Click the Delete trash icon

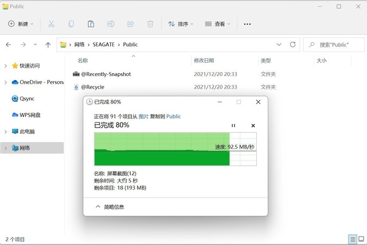[x=150, y=24]
